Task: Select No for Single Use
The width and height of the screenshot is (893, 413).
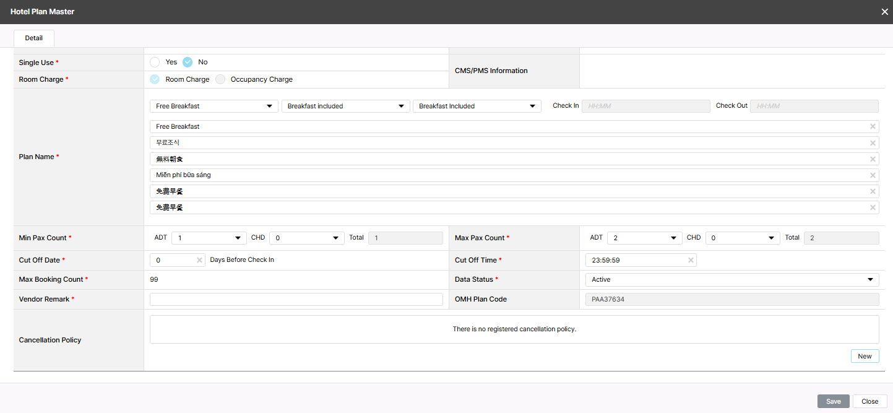Action: coord(188,62)
